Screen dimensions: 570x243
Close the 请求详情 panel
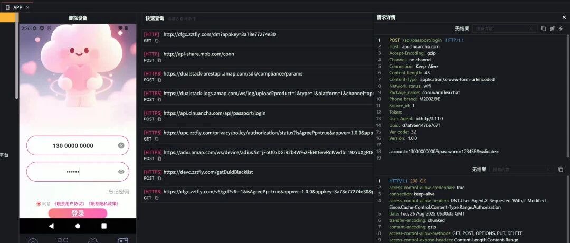564,17
